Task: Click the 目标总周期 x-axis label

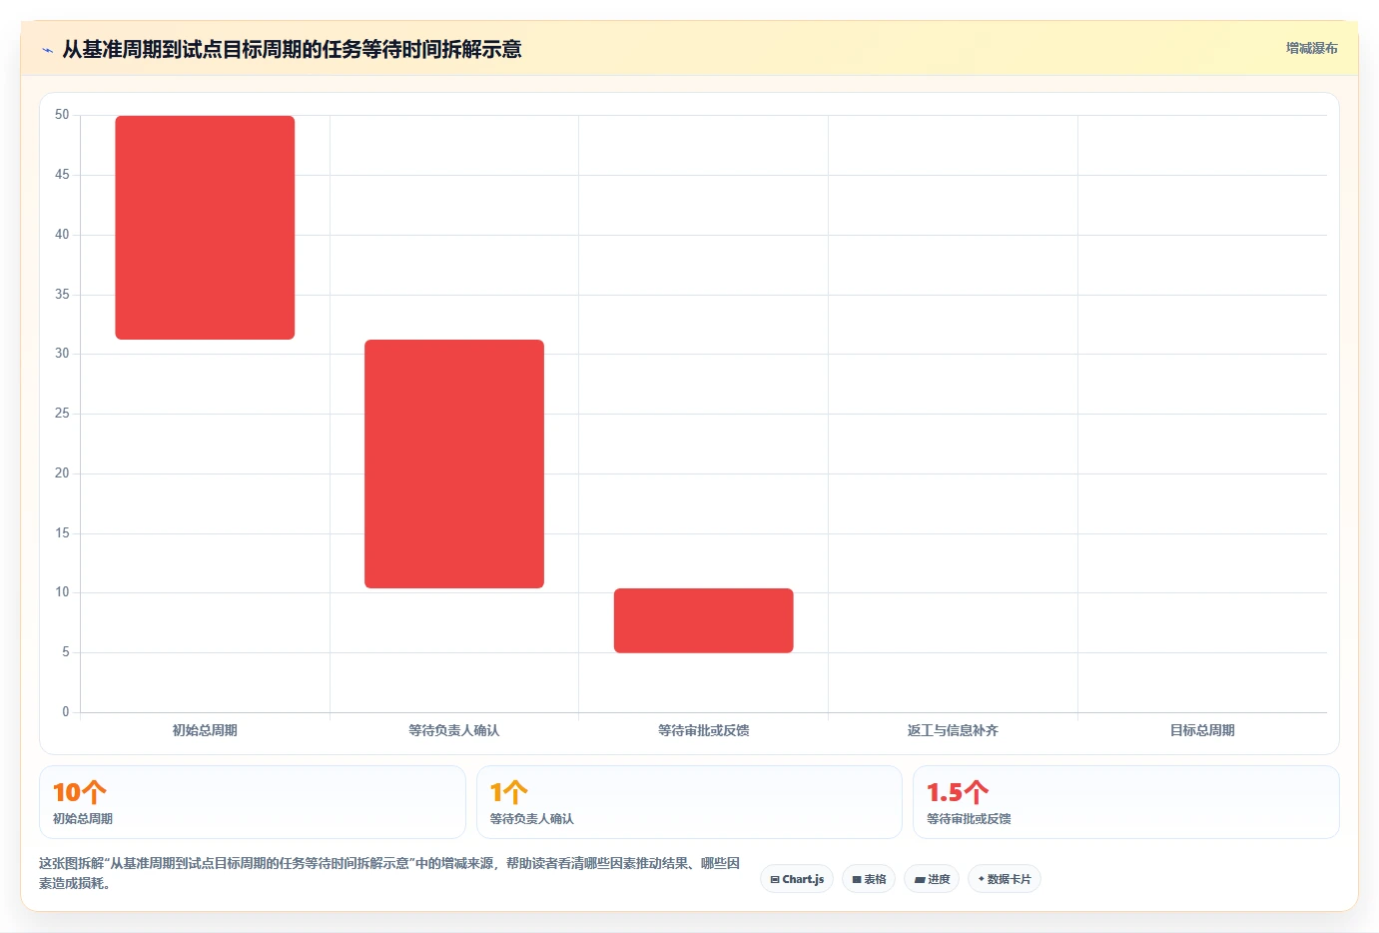Action: pos(1202,730)
